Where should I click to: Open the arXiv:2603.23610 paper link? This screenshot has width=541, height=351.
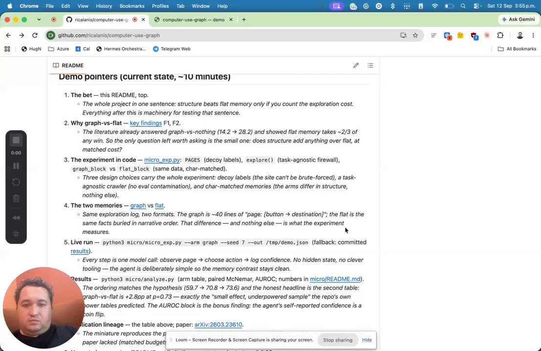218,325
